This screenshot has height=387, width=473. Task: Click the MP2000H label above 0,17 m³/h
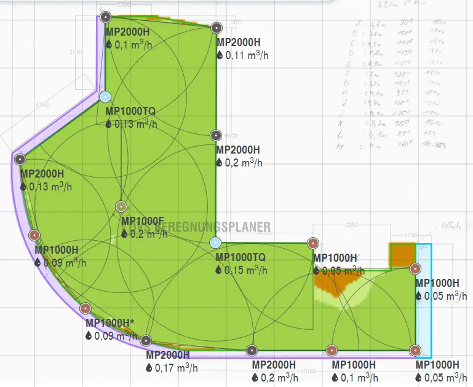coord(168,355)
